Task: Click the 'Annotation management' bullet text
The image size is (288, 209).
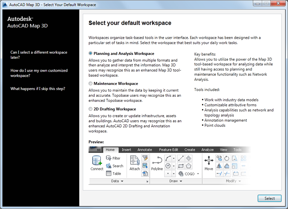Action: [x=226, y=120]
